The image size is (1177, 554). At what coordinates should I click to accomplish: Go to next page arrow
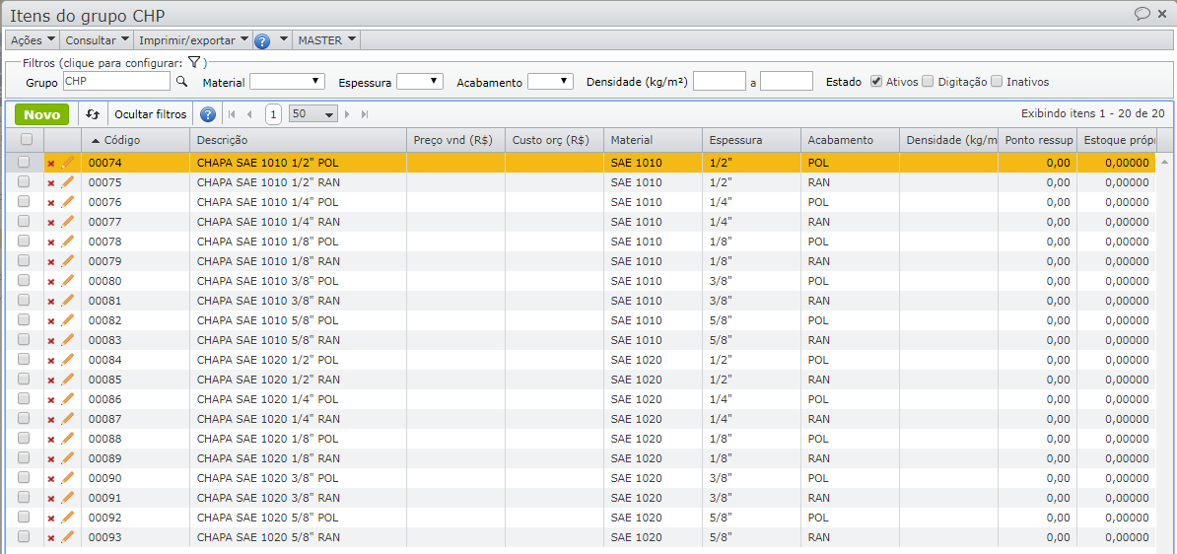coord(347,114)
